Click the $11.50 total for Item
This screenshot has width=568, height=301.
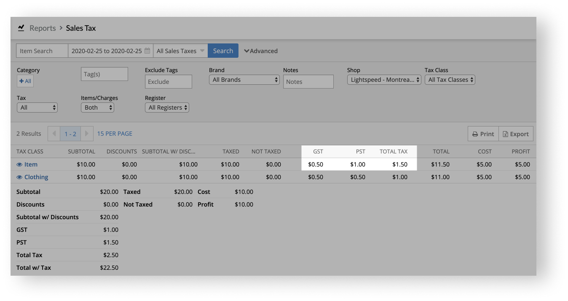coord(440,164)
